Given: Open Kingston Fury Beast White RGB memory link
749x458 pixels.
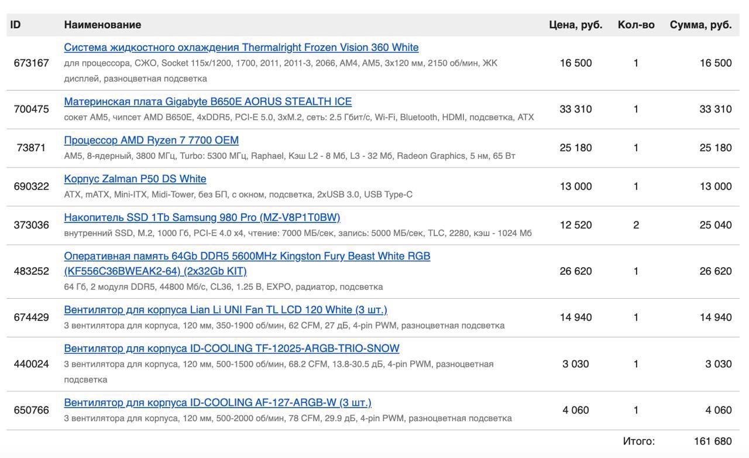Looking at the screenshot, I should [x=247, y=264].
